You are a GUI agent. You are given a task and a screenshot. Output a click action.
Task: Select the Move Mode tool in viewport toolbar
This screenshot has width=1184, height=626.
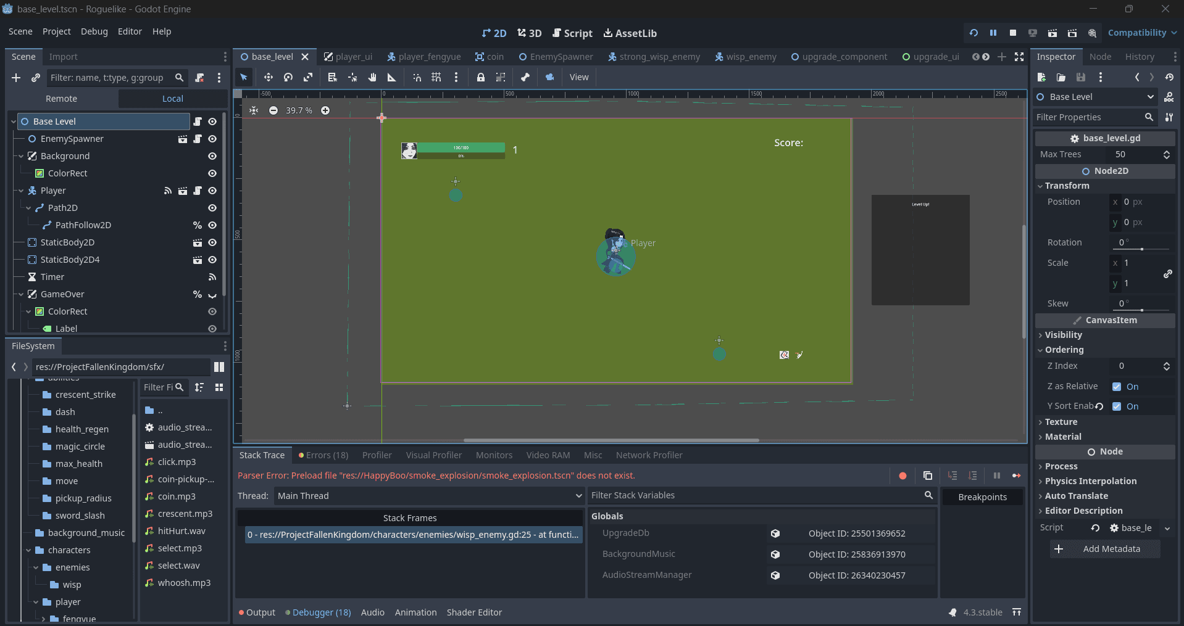(x=268, y=77)
